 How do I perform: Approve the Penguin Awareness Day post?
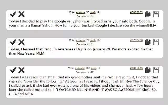coord(13,42)
